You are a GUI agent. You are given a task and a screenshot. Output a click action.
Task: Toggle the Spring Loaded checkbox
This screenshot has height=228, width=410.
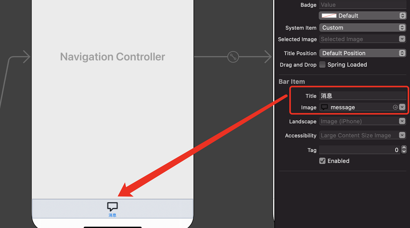(x=322, y=64)
